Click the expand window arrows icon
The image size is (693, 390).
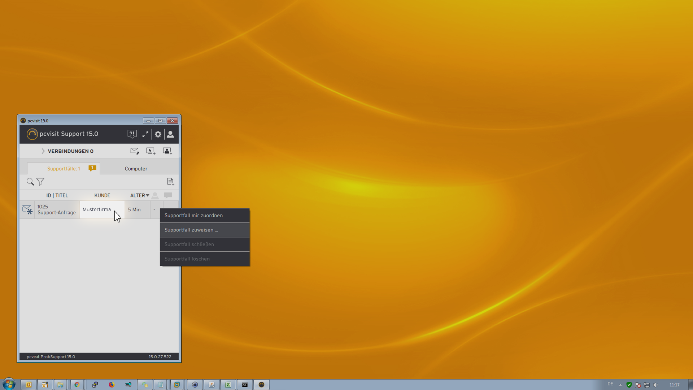coord(145,134)
